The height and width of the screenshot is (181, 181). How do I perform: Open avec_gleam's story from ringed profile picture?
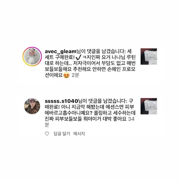pyautogui.click(x=32, y=57)
